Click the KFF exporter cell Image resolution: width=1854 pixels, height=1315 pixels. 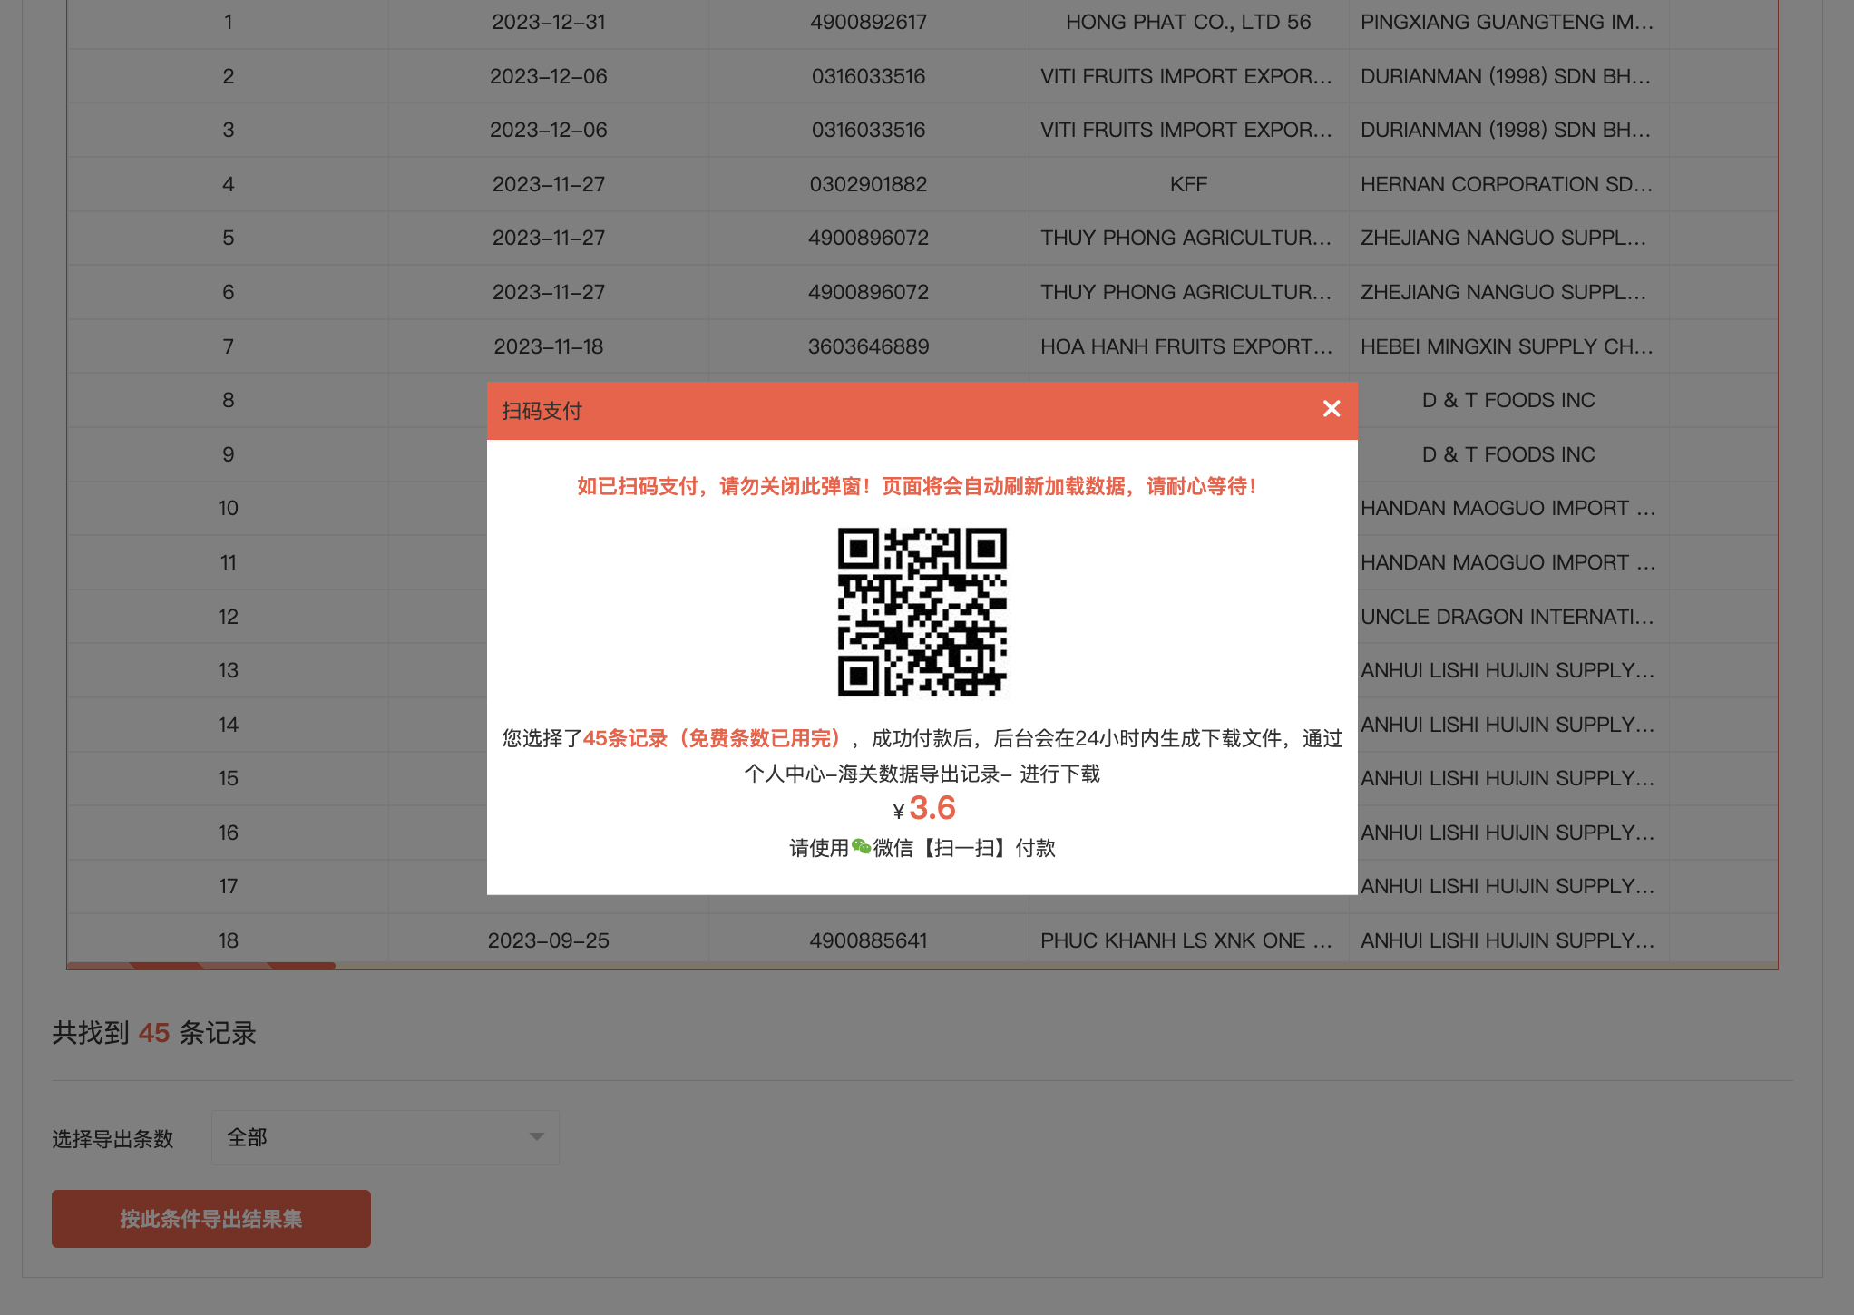point(1188,184)
